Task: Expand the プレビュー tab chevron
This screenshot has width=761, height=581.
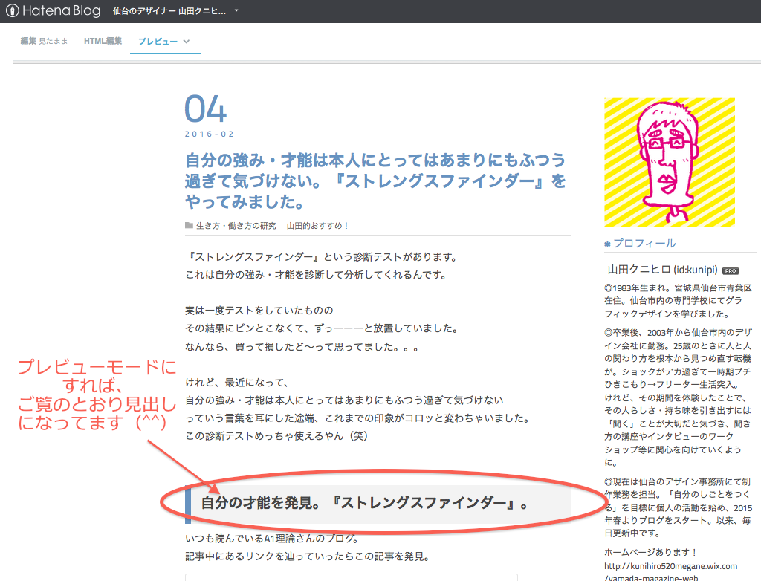Action: coord(187,42)
